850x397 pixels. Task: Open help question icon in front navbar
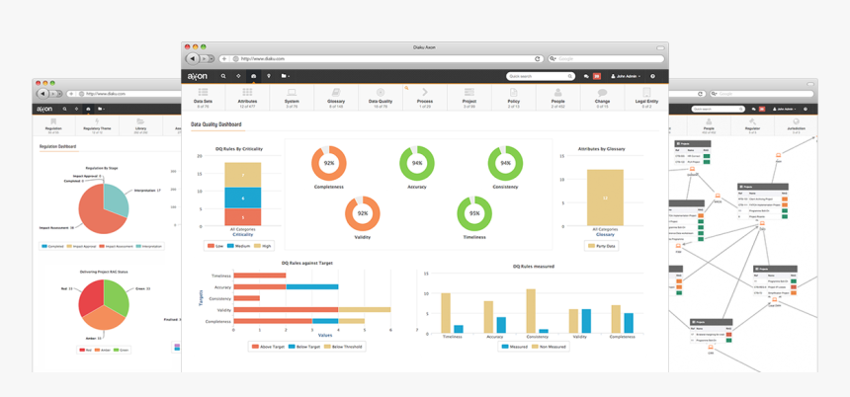(x=652, y=76)
